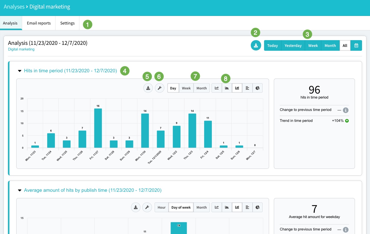
Task: Group average hits by Hour
Action: coord(162,207)
